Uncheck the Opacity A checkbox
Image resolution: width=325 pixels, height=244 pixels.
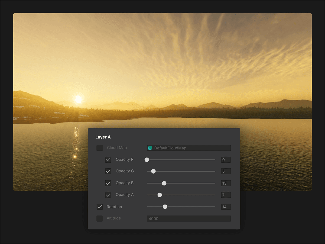point(108,195)
